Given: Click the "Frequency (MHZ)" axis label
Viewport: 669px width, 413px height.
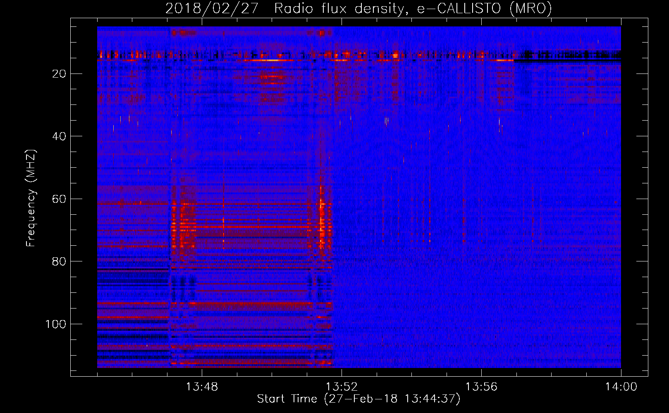Looking at the screenshot, I should (31, 198).
